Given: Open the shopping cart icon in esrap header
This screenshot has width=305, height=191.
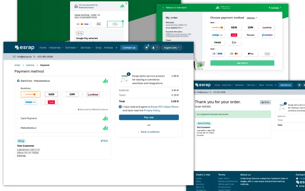Looking at the screenshot, I should point(147,47).
